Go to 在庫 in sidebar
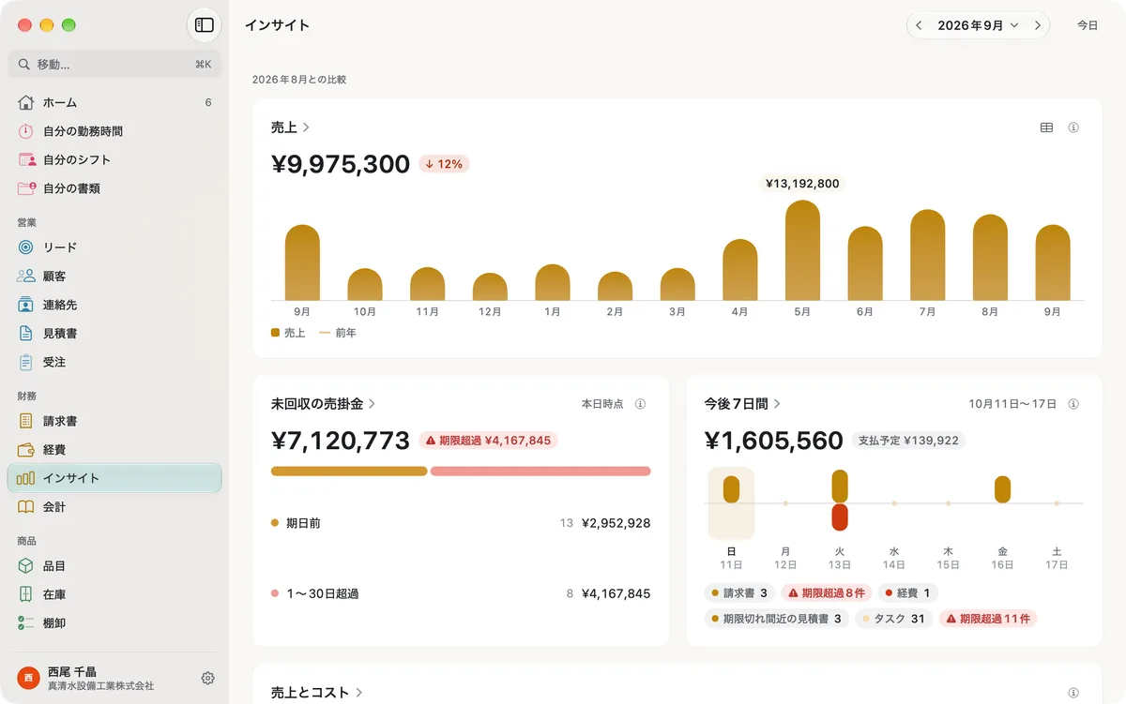This screenshot has width=1126, height=704. (x=114, y=594)
